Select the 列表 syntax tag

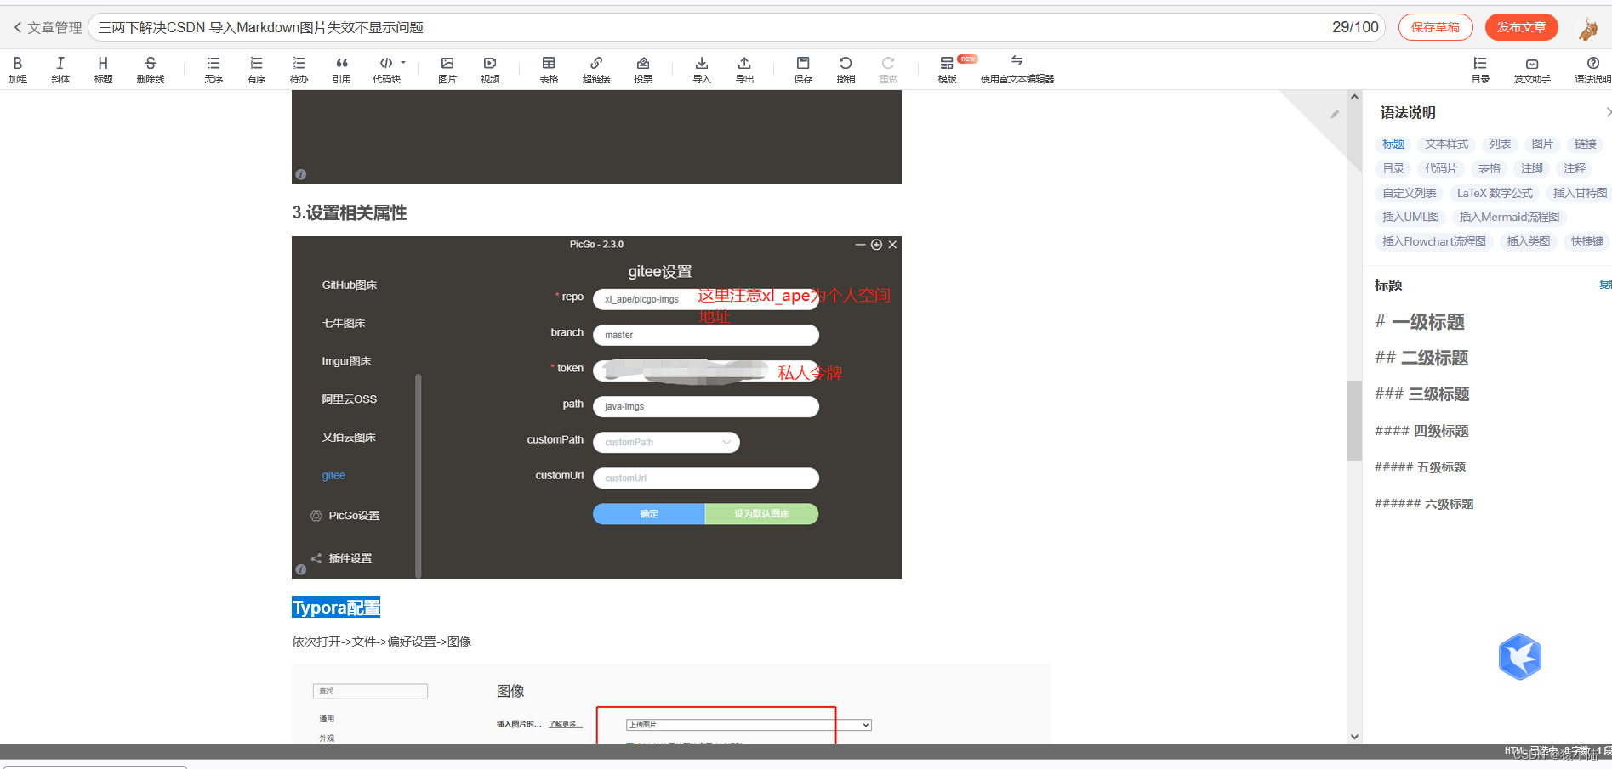tap(1500, 144)
